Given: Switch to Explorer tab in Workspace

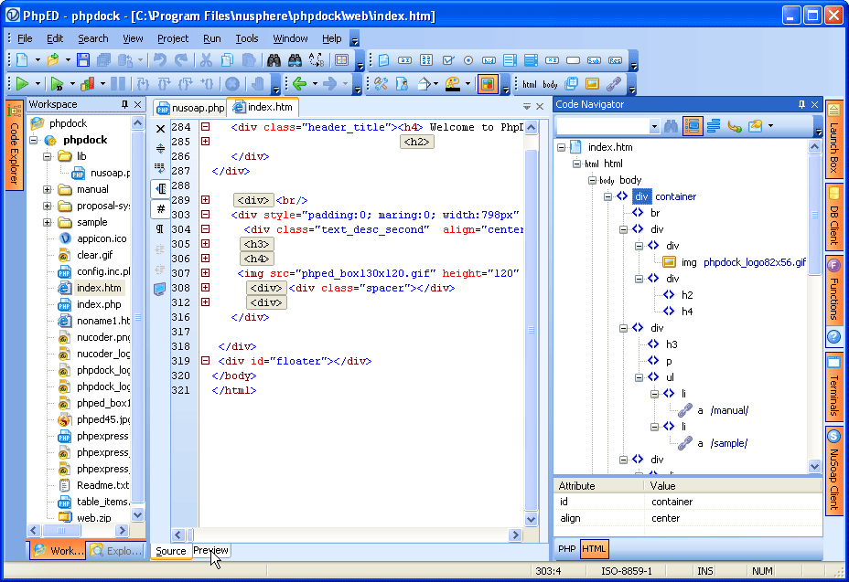Looking at the screenshot, I should pos(117,551).
